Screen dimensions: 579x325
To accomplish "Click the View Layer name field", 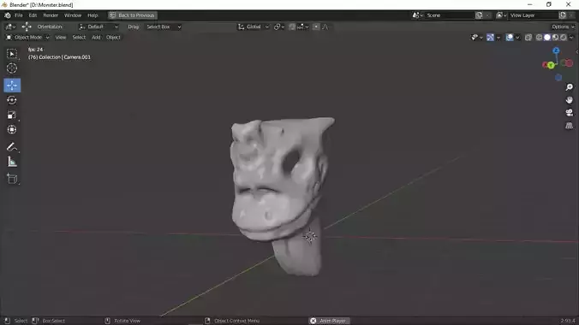I will (534, 15).
